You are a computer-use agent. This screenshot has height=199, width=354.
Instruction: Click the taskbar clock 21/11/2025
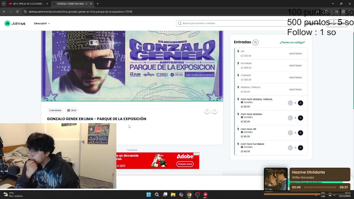pyautogui.click(x=345, y=195)
